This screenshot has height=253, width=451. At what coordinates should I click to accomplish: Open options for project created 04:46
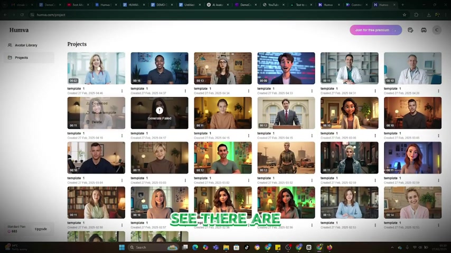pos(122,91)
